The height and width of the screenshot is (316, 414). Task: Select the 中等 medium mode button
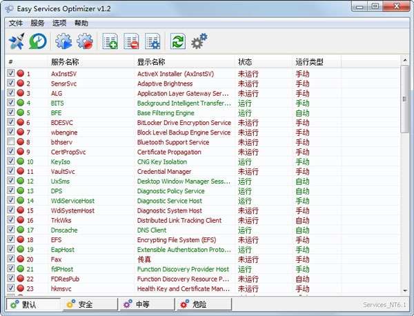[x=148, y=304]
